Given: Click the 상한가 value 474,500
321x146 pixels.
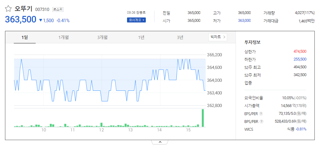Looking at the screenshot, I should tap(300, 51).
